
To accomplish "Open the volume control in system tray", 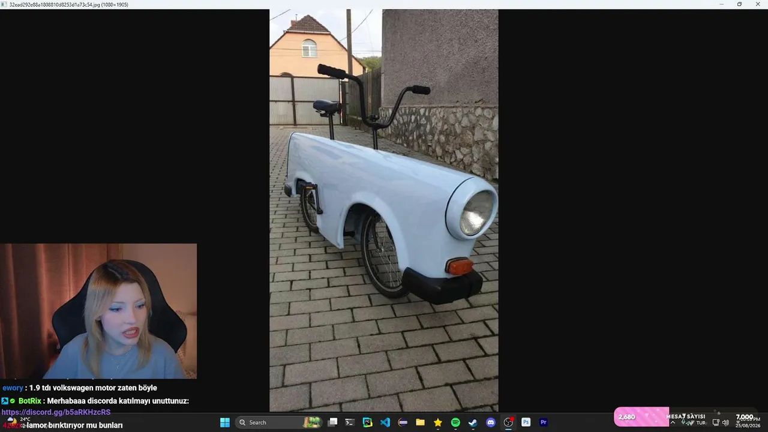I will click(725, 423).
